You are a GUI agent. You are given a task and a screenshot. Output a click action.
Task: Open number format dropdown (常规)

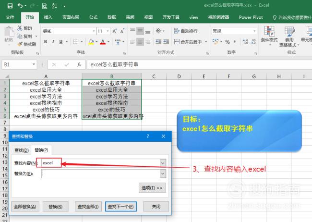click(254, 31)
